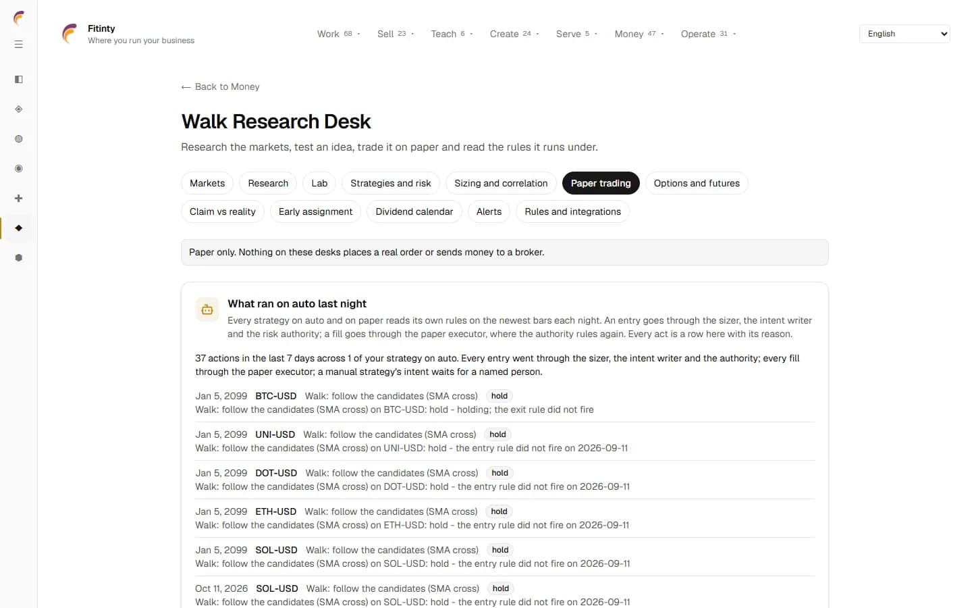Open the Lab tab
Screen dimensions: 972x608
(x=319, y=183)
